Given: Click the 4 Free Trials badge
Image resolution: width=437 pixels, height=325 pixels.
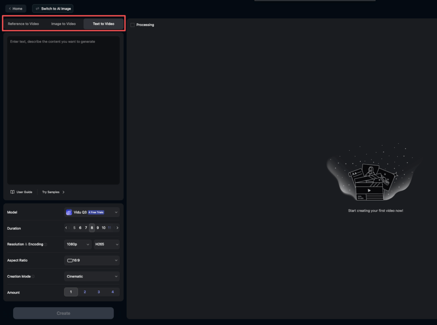Looking at the screenshot, I should 96,212.
